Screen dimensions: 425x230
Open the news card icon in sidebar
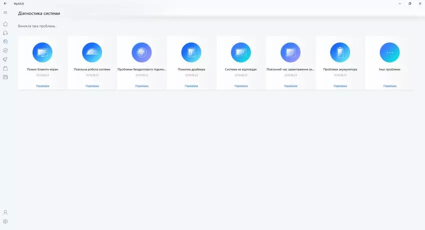5,77
